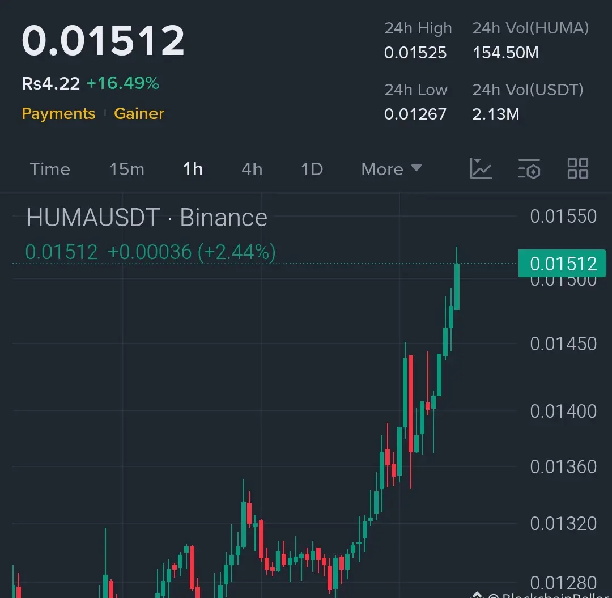
Task: Click the 0.01450 price axis label
Action: 563,344
